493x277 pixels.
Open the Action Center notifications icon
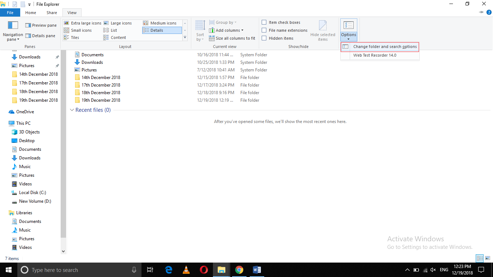pyautogui.click(x=481, y=270)
